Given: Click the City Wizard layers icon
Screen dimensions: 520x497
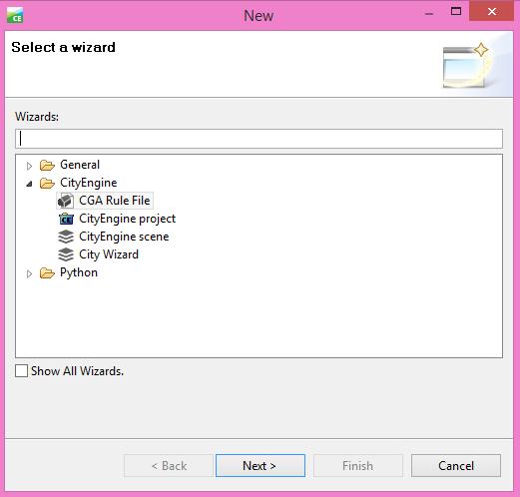Looking at the screenshot, I should (x=66, y=254).
